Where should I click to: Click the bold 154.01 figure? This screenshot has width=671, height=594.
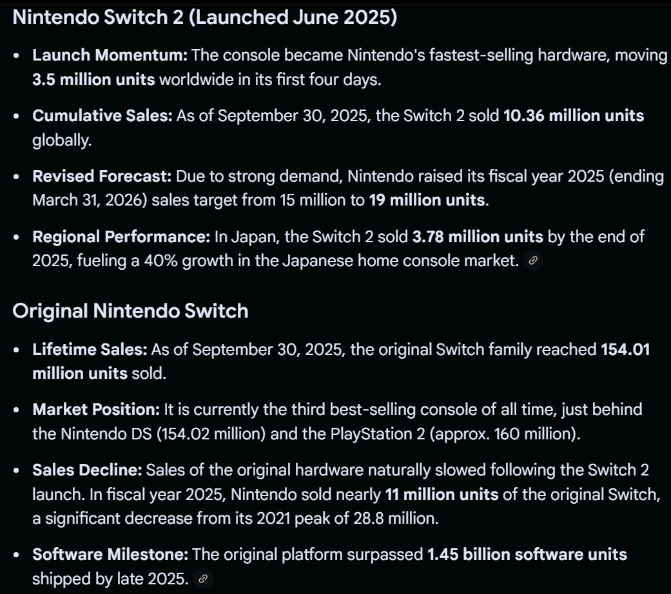(625, 349)
